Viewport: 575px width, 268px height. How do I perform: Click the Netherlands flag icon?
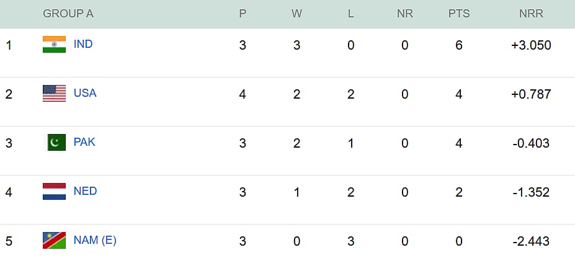pyautogui.click(x=54, y=192)
